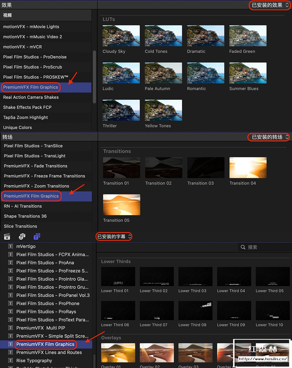Select the Lower Third 05 thumbnail
Viewport: 292px width, 368px height.
coord(273,277)
